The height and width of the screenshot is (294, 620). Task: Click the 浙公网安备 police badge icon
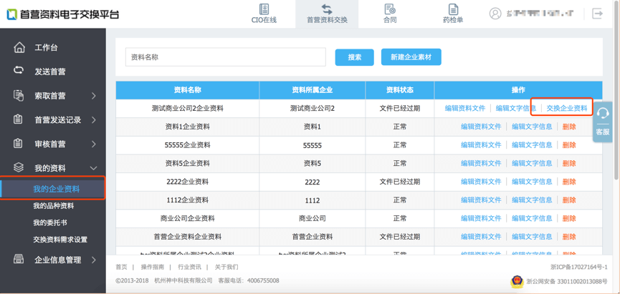516,281
